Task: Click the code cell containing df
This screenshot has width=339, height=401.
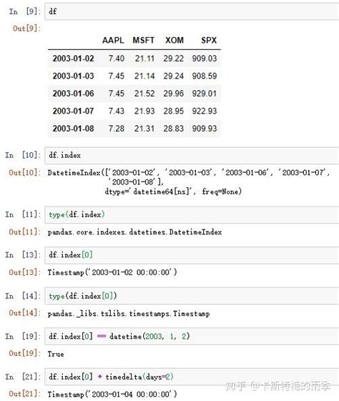Action: point(192,11)
